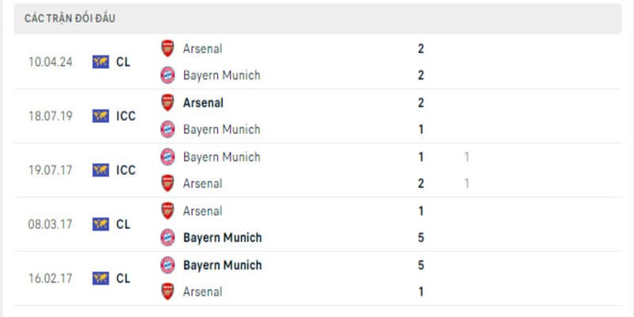The image size is (634, 317).
Task: Click the 10.04.24 match date
Action: (50, 62)
